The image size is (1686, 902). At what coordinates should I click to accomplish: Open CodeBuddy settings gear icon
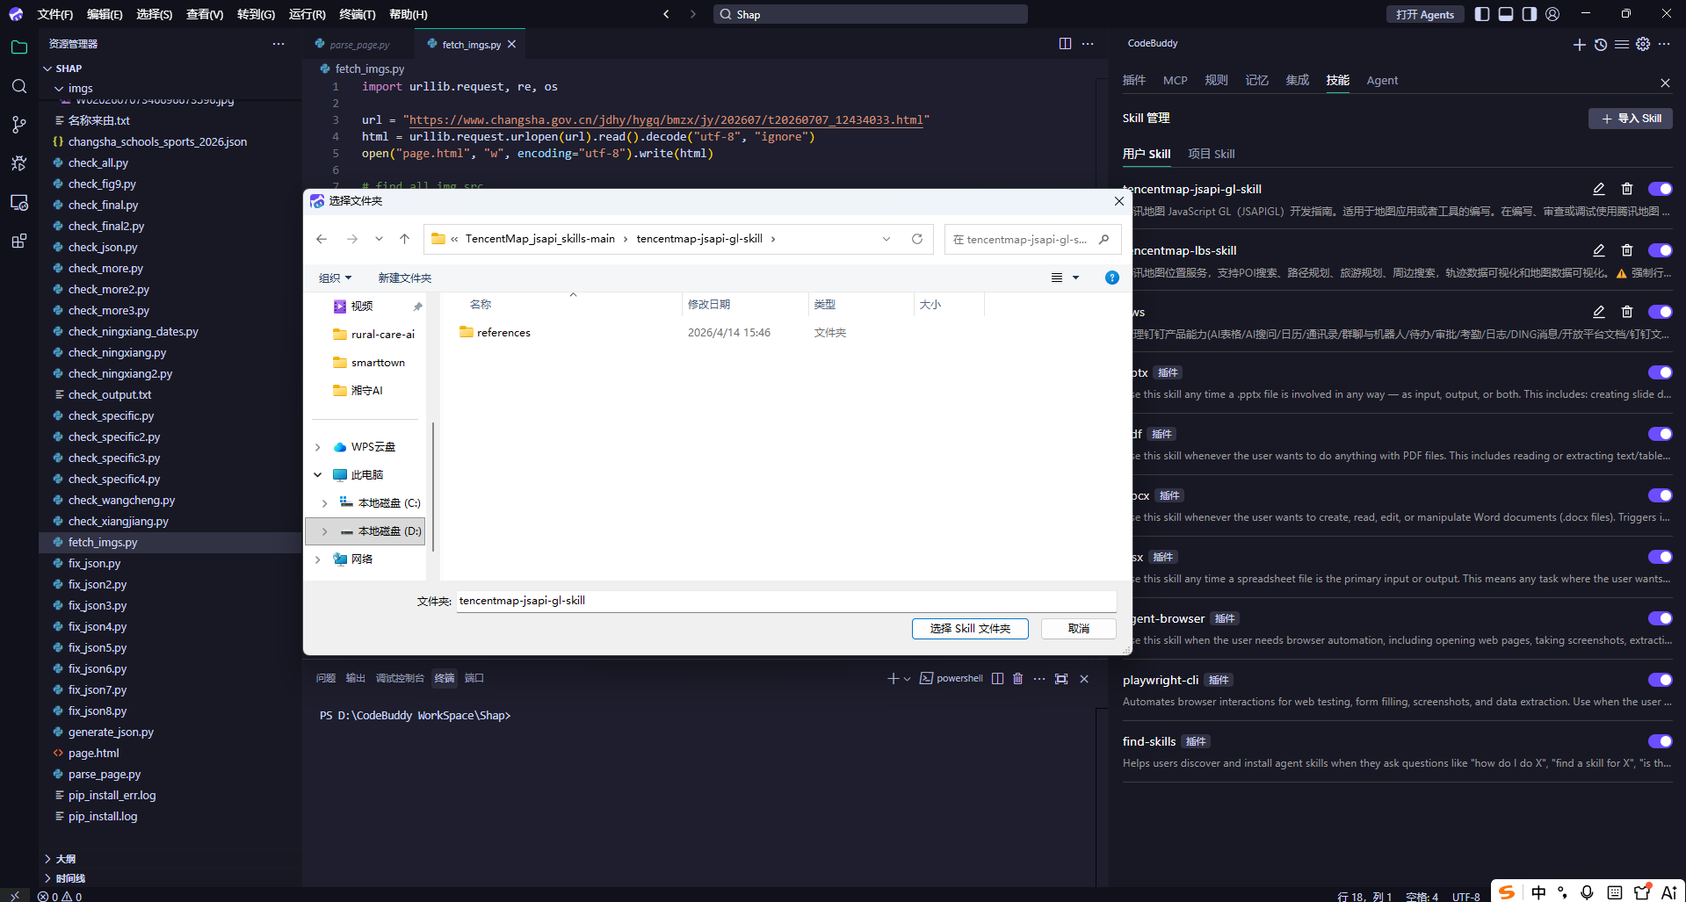(x=1643, y=44)
